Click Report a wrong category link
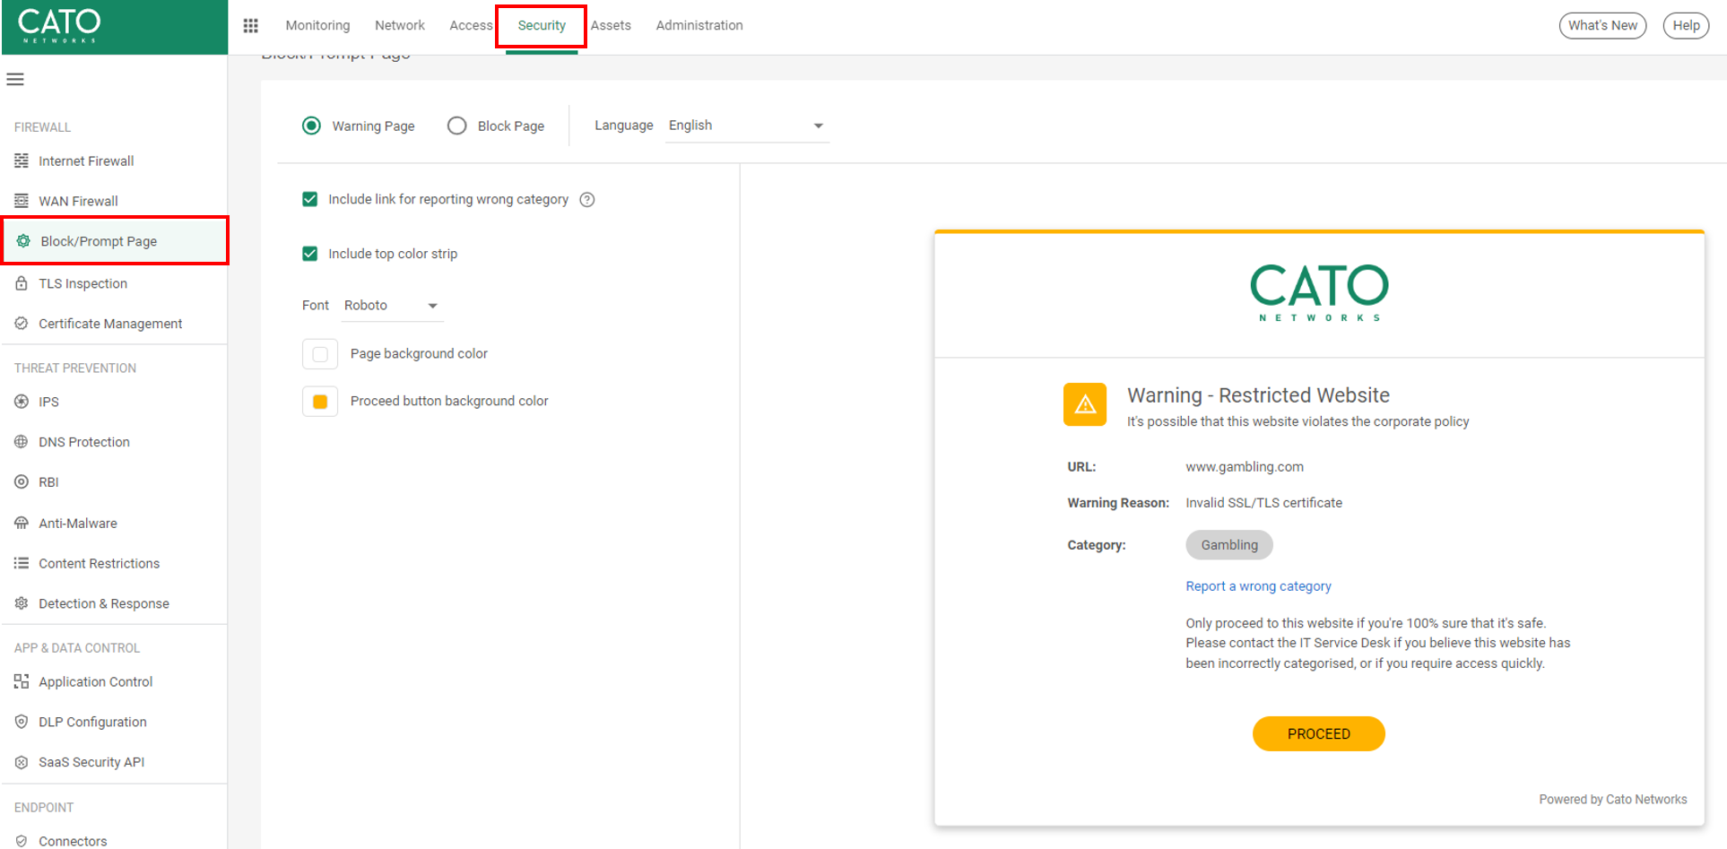 coord(1258,586)
